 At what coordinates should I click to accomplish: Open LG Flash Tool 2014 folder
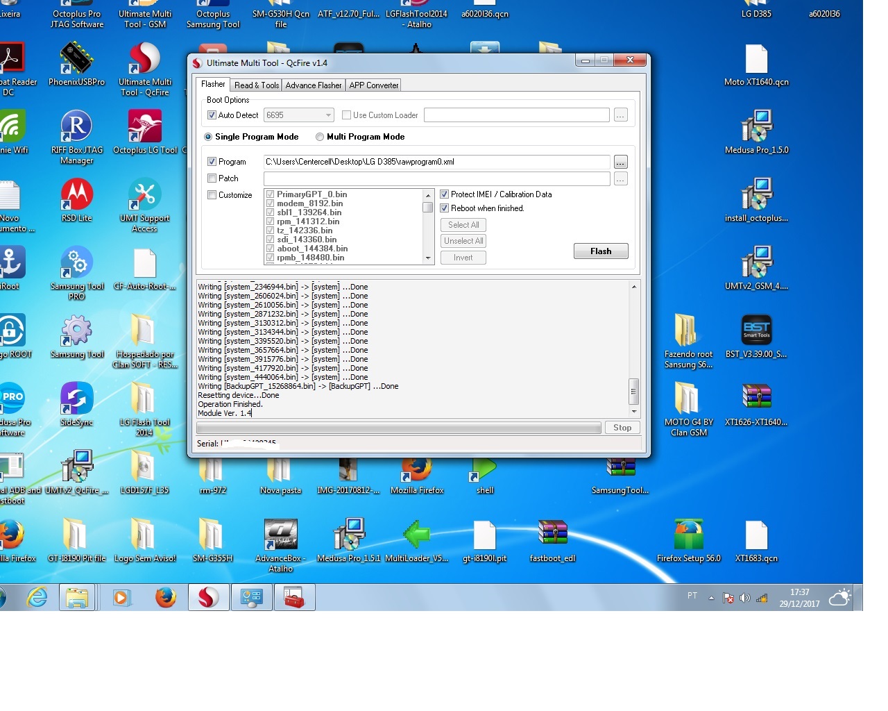(x=144, y=409)
